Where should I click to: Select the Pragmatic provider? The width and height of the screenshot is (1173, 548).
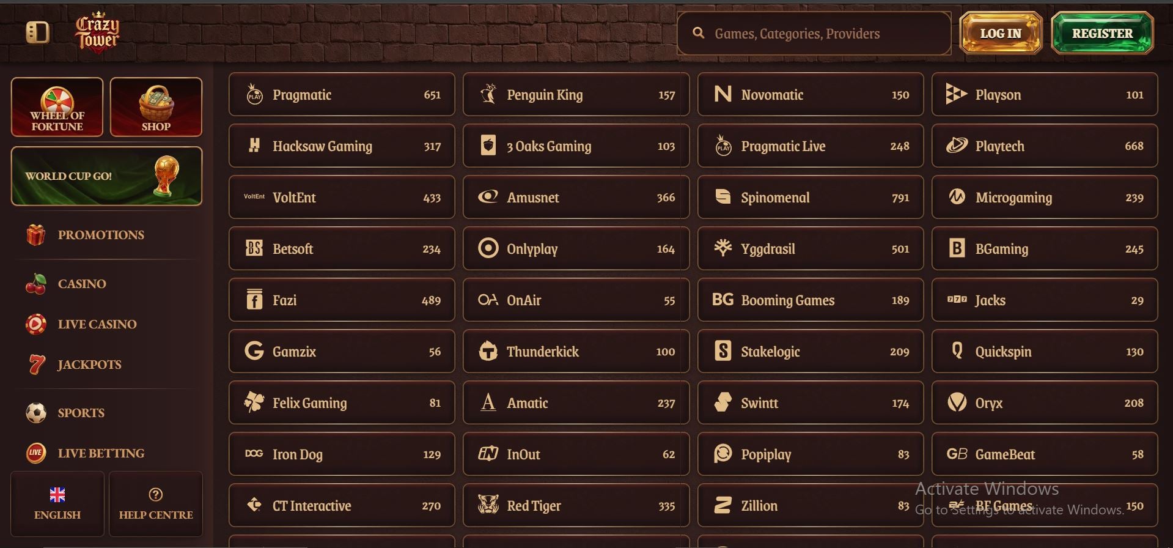[342, 94]
